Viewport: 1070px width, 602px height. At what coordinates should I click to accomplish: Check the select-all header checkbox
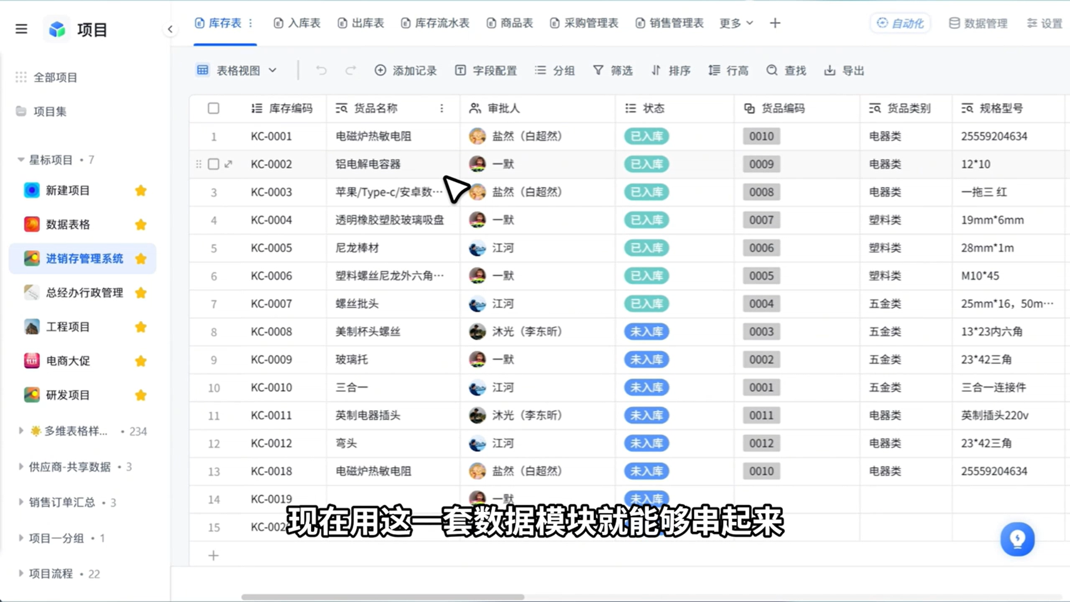click(x=213, y=108)
